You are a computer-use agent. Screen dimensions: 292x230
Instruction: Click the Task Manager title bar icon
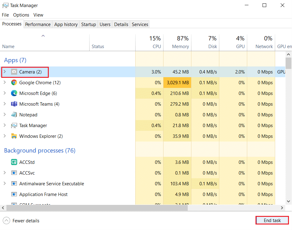click(x=5, y=6)
